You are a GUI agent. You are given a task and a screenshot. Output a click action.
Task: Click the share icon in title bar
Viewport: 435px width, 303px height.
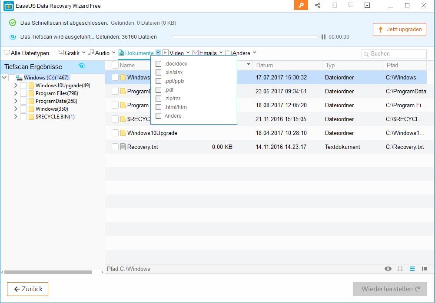(318, 5)
